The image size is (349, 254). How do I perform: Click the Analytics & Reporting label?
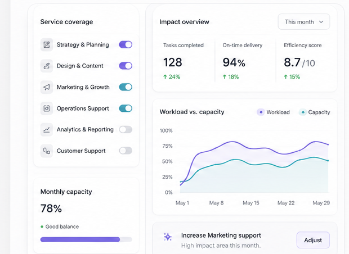point(85,130)
